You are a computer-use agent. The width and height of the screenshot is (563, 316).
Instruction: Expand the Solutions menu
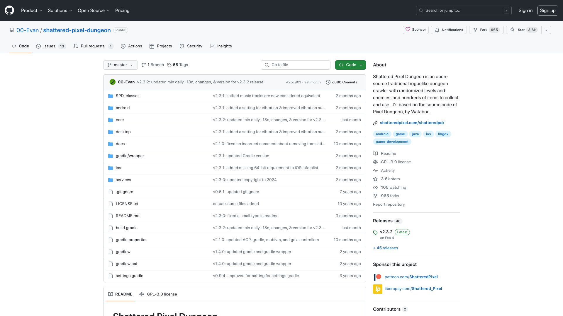[x=60, y=11]
